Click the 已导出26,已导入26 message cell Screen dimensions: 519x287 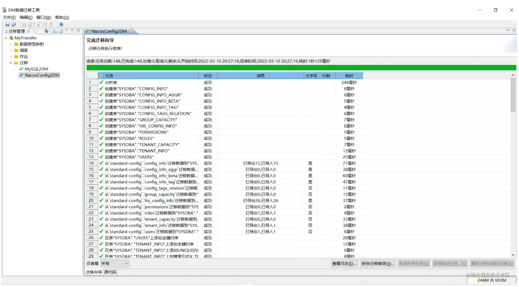(260, 201)
